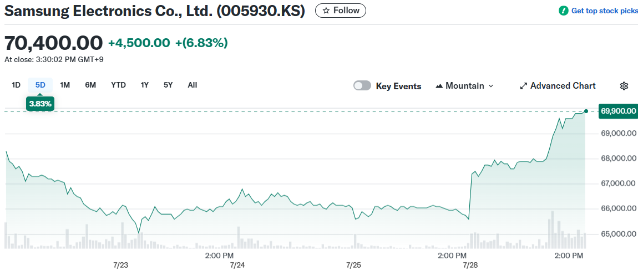Switch to the 1M range
The height and width of the screenshot is (270, 638).
[65, 85]
